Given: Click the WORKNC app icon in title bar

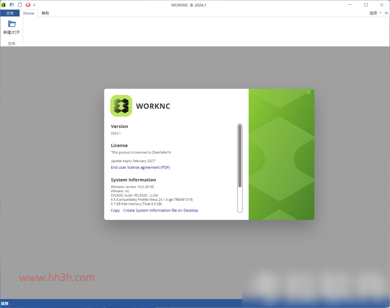Looking at the screenshot, I should click(x=3, y=5).
